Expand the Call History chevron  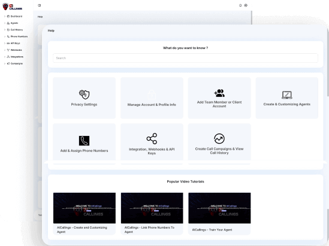tap(5, 30)
